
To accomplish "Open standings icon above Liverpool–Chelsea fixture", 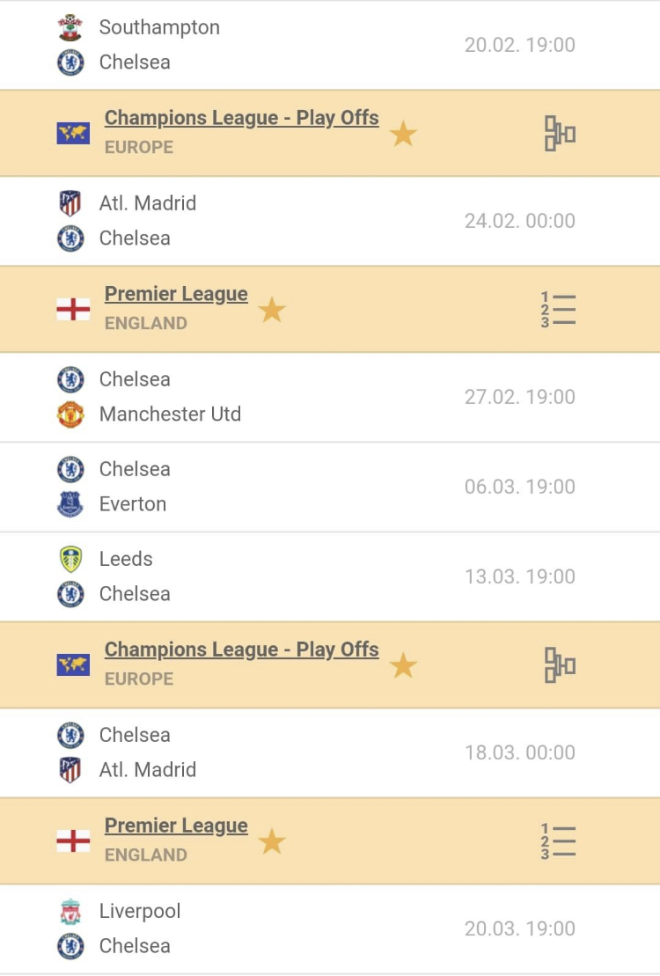I will (558, 841).
